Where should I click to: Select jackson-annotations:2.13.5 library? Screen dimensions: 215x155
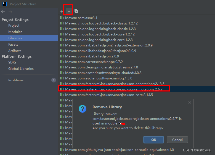[x=115, y=84]
